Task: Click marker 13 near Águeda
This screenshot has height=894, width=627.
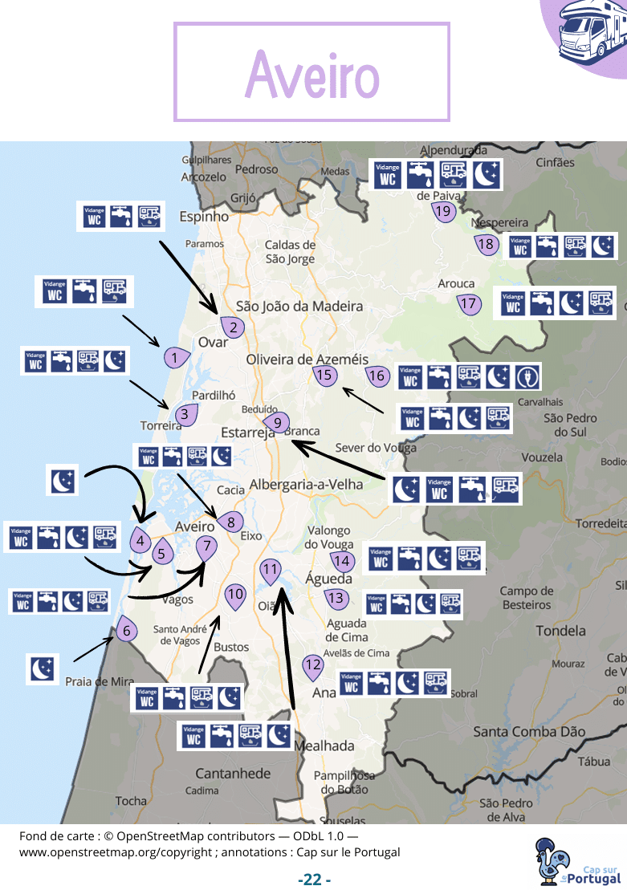Action: tap(336, 598)
